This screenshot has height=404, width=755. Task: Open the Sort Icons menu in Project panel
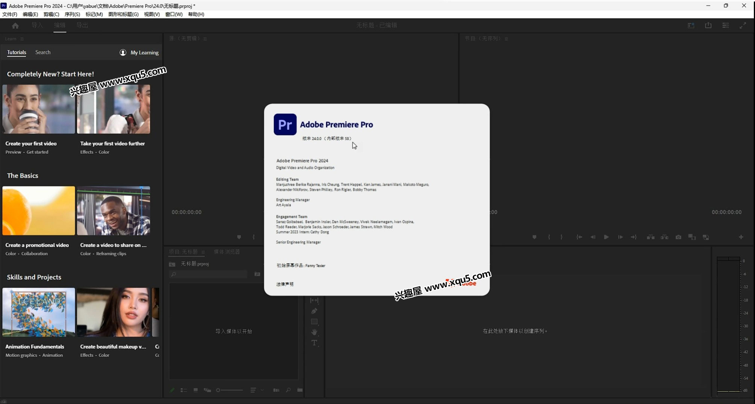point(253,390)
